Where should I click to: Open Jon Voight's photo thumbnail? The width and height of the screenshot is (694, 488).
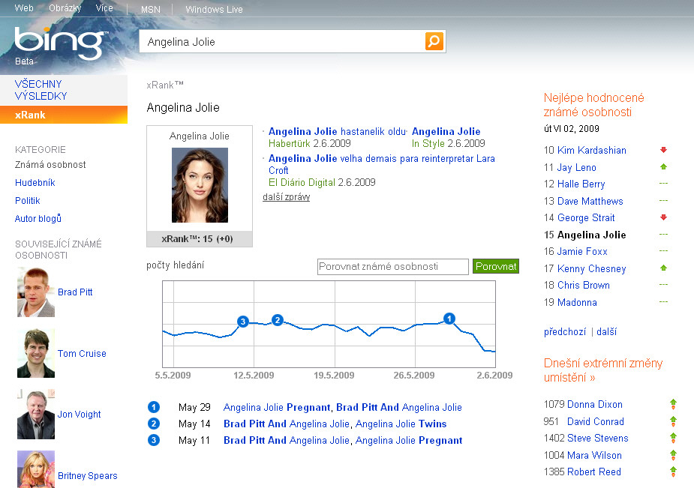pyautogui.click(x=36, y=415)
